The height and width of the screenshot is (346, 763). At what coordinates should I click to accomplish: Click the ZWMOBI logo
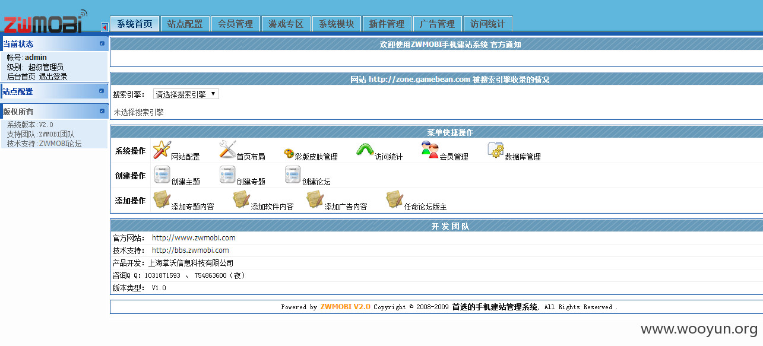[x=45, y=22]
